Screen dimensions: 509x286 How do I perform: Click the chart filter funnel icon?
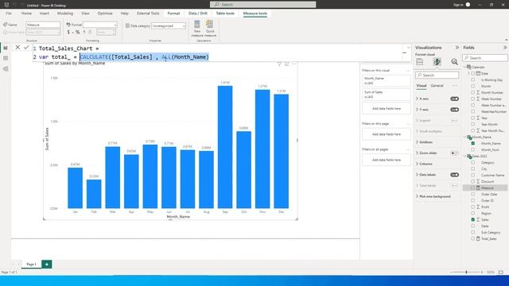point(279,64)
